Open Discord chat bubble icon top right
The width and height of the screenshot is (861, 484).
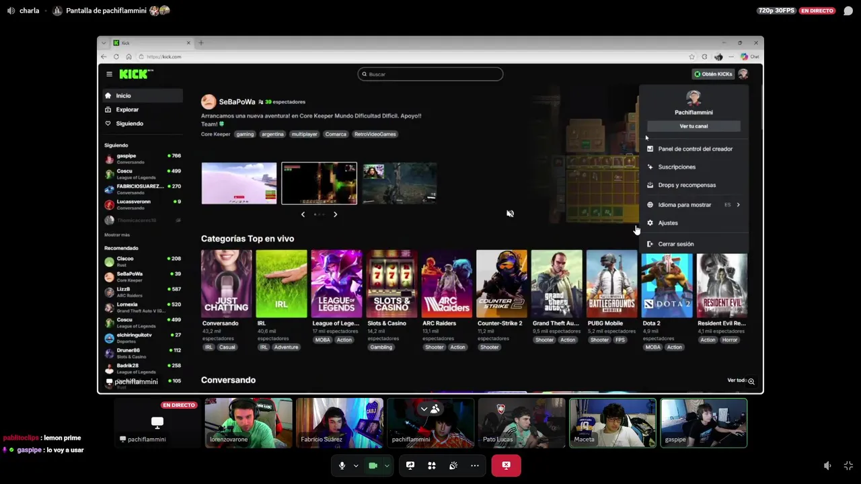click(848, 11)
